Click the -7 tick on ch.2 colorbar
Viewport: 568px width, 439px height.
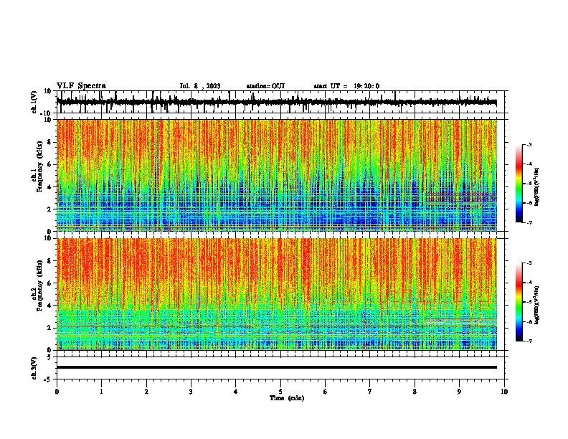click(529, 341)
